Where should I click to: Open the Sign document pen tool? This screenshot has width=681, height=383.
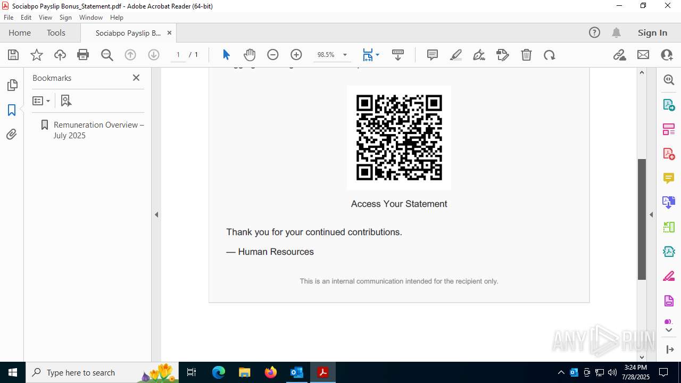479,55
